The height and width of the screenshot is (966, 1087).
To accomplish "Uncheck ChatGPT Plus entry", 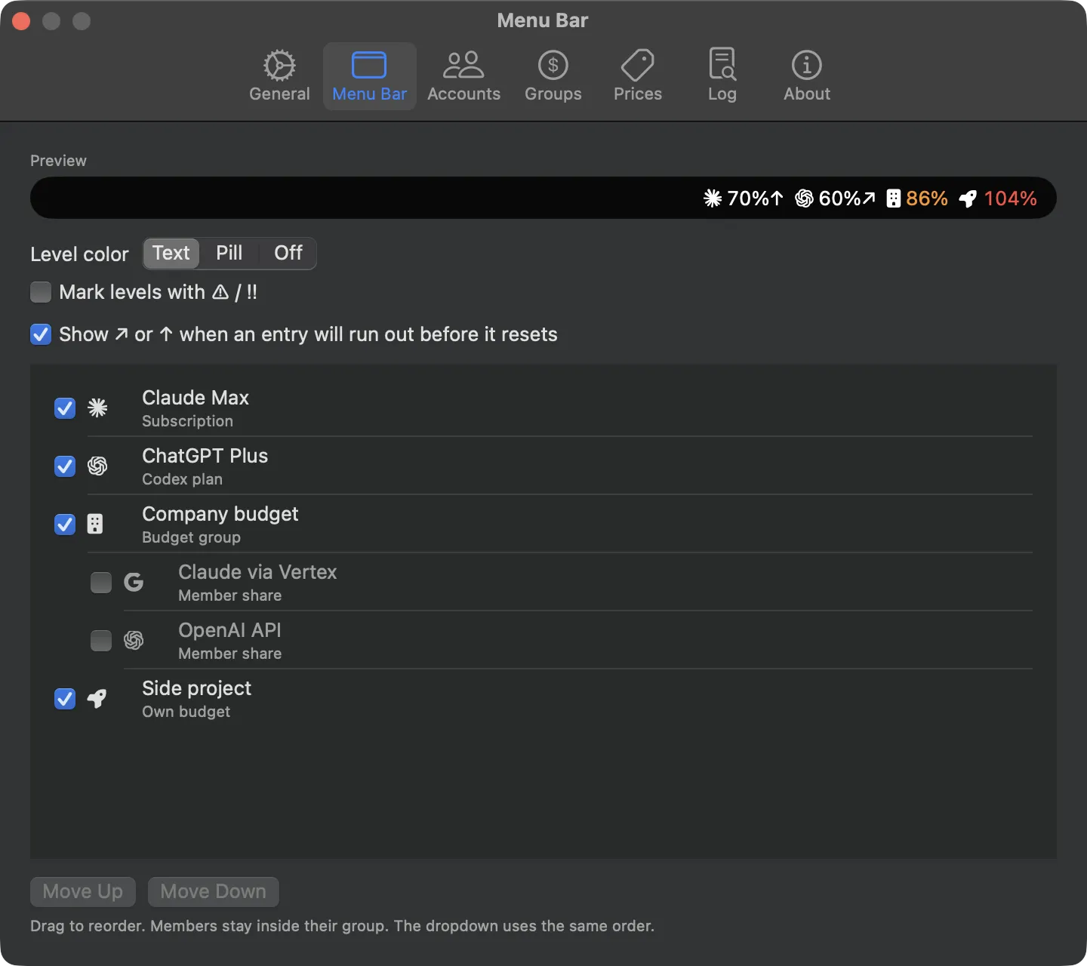I will 65,466.
